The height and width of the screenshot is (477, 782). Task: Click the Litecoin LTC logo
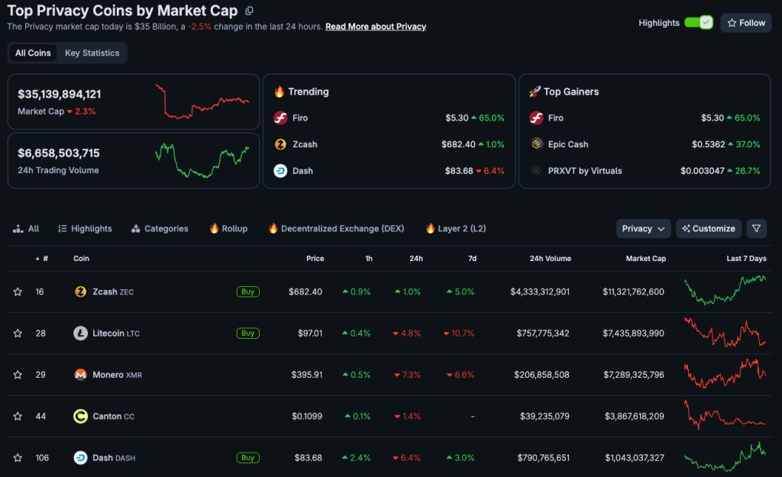(79, 333)
